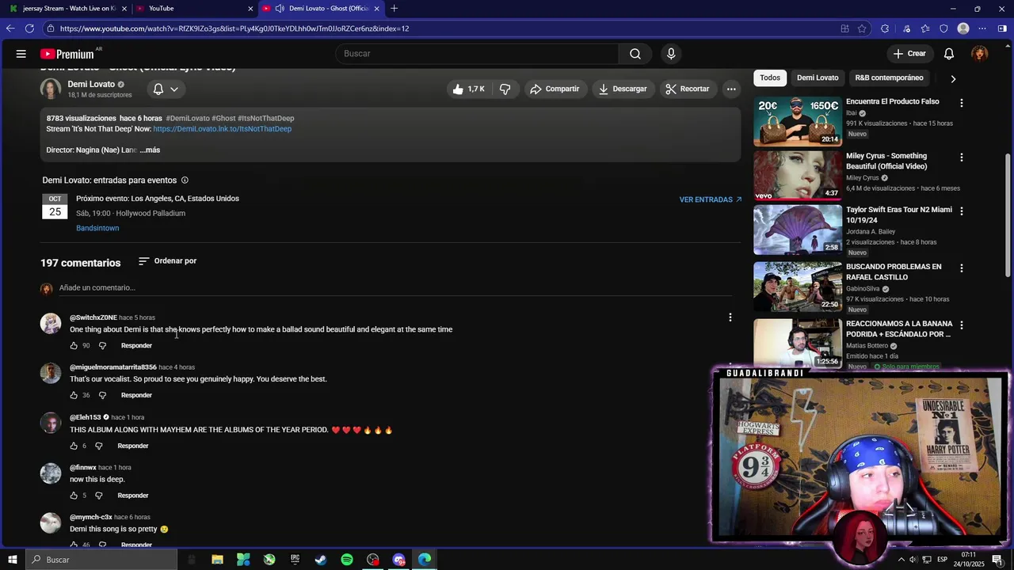This screenshot has width=1014, height=570.
Task: Select the R&B contemporáneo filter chip
Action: click(889, 78)
